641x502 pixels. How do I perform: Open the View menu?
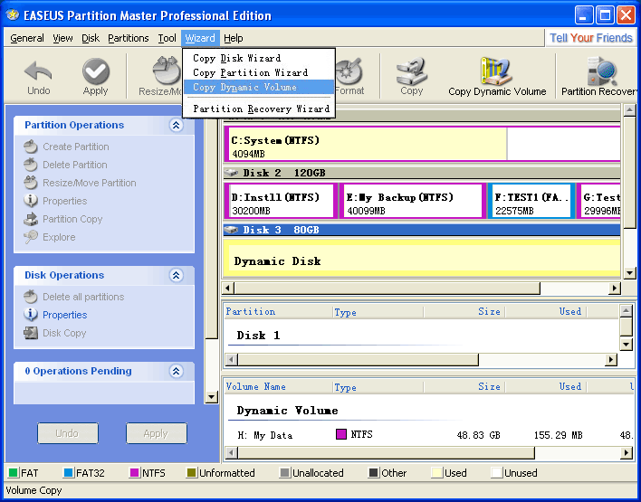[62, 38]
